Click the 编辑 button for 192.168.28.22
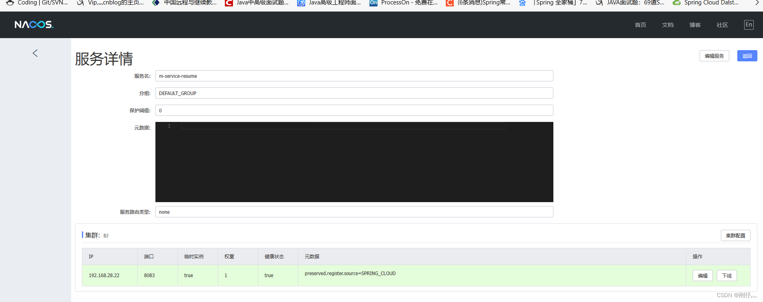This screenshot has width=763, height=302. pyautogui.click(x=703, y=276)
